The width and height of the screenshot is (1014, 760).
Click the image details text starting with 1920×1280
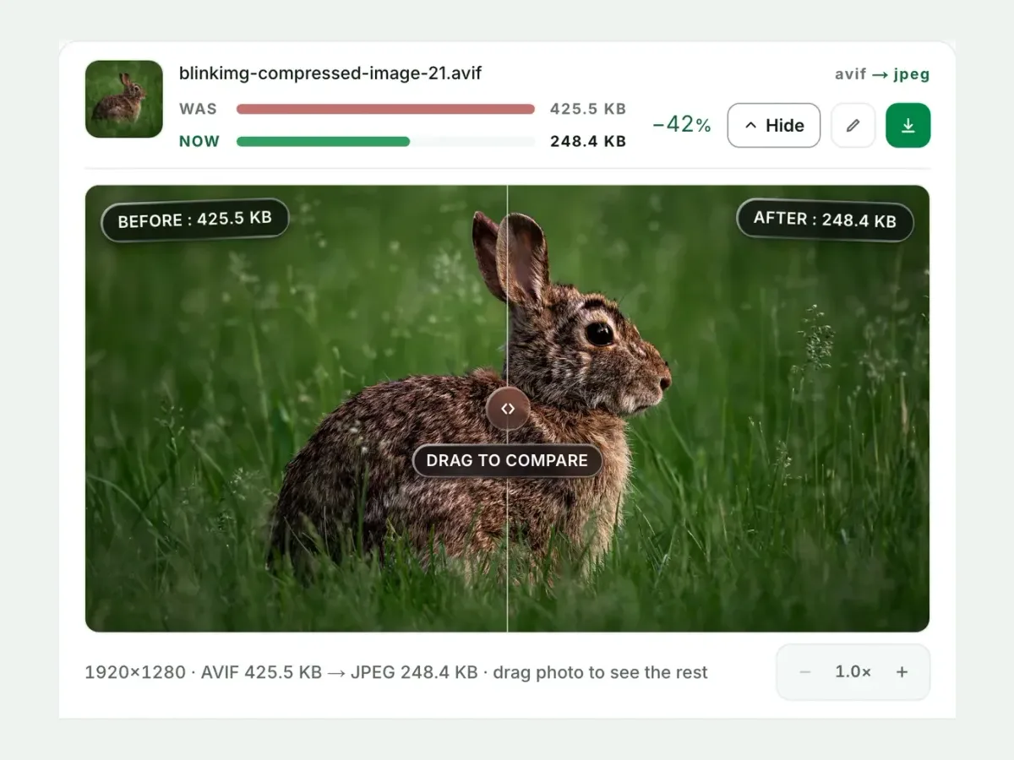[x=396, y=672]
